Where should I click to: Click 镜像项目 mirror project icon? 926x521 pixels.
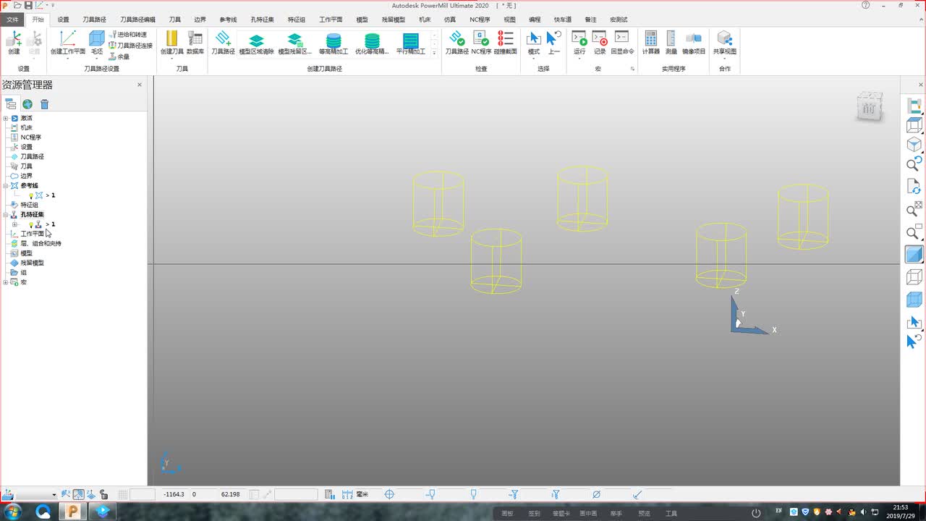694,43
